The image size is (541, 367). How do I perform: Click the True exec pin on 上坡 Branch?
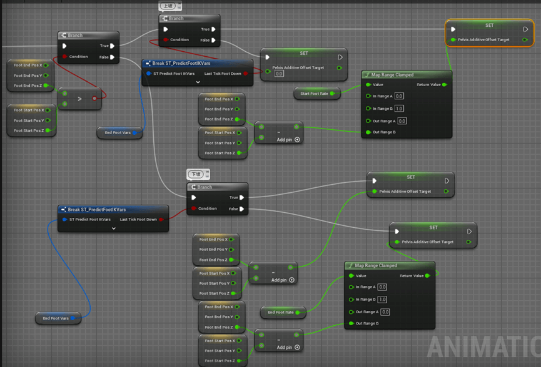coord(213,29)
